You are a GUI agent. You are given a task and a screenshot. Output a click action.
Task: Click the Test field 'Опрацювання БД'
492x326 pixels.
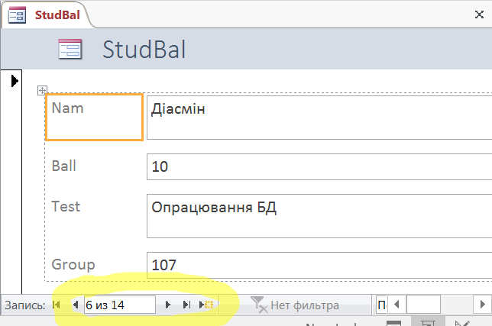coord(317,215)
